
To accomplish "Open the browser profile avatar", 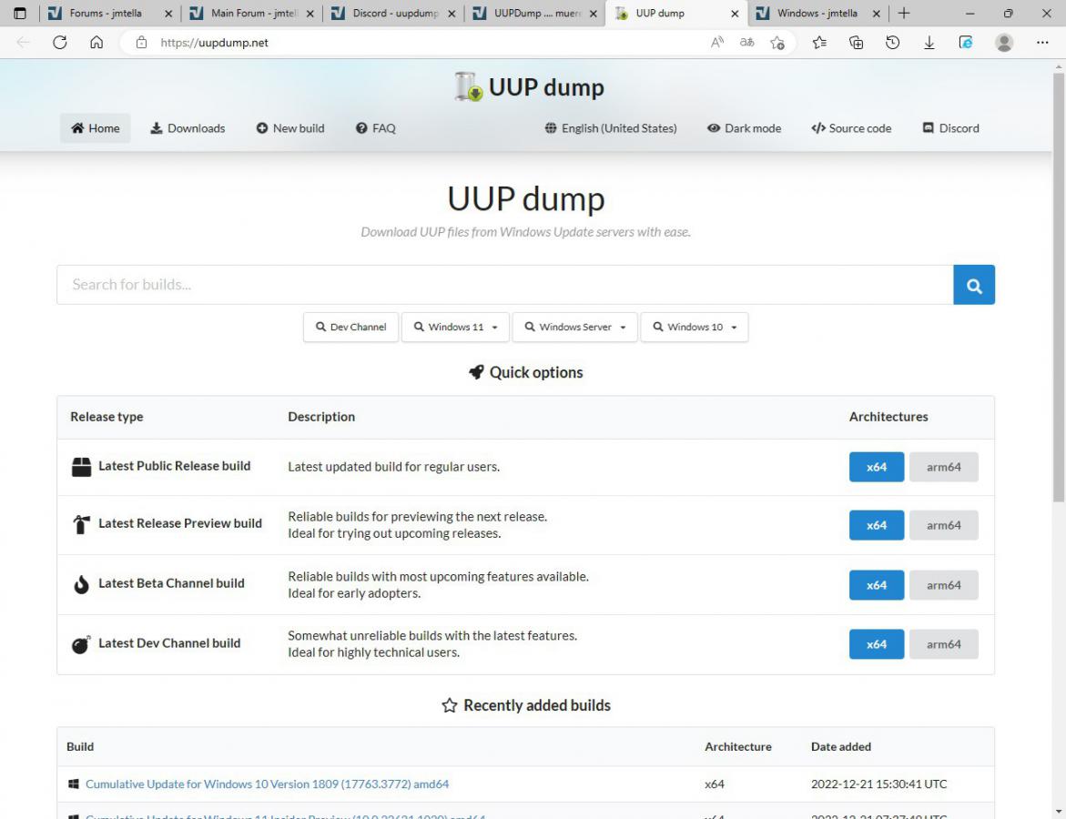I will 1004,42.
